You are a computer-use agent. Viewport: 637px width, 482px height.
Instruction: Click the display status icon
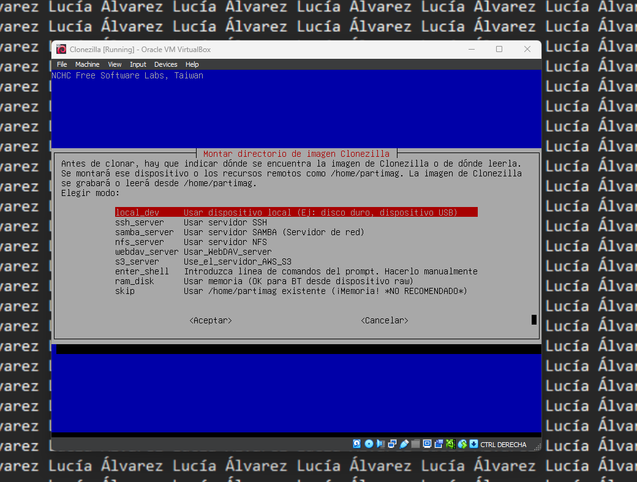[x=428, y=444]
